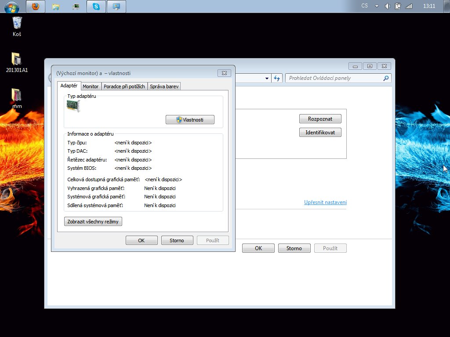Click Storno in Control Panel window

[294, 248]
